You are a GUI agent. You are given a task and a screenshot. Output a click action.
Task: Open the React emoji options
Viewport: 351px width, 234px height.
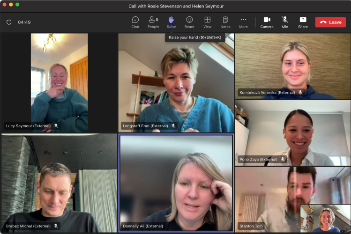[x=189, y=22]
